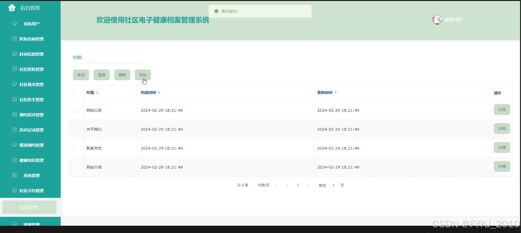Open 详情 for 关于我们 row
Viewport: 521px width, 233px height.
502,129
